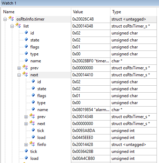Click value 0x00A4CB80

click(x=84, y=158)
